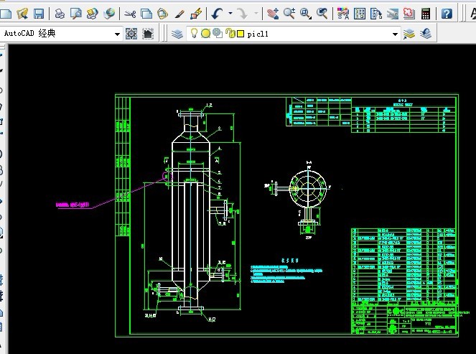
Task: Launch the QuickCalc calculator
Action: pyautogui.click(x=425, y=14)
